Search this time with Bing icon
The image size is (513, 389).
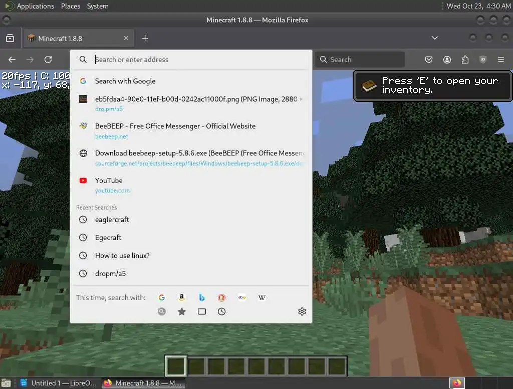(x=202, y=297)
